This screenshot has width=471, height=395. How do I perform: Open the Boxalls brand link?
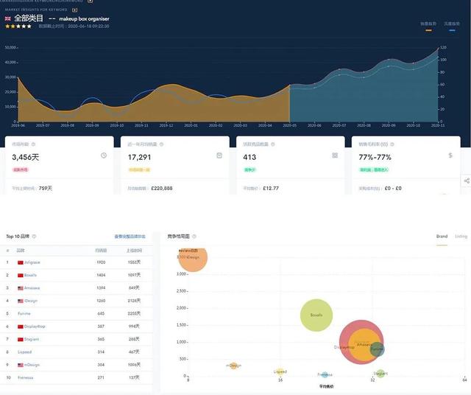[x=30, y=276]
